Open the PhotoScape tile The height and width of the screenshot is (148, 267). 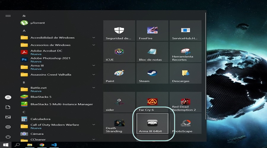coord(185,123)
